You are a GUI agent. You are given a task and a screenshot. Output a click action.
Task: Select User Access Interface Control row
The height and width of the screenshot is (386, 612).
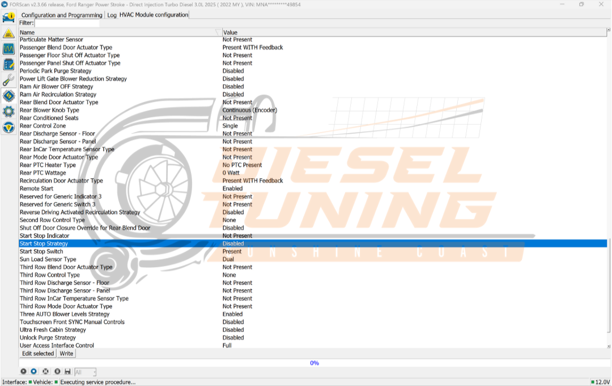[x=313, y=345]
